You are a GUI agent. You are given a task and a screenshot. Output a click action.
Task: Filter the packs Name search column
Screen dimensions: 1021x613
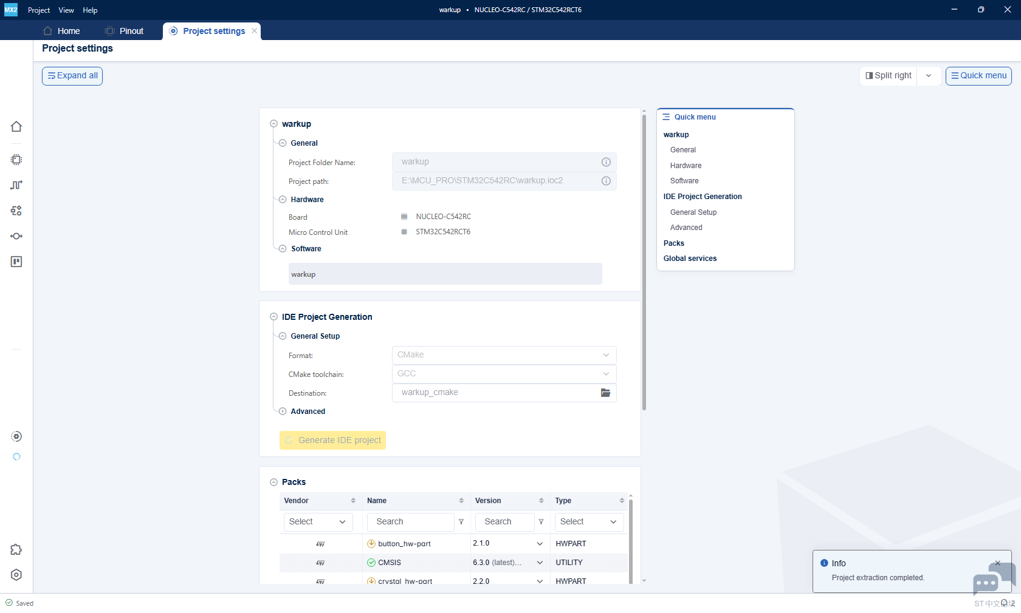[x=461, y=522]
